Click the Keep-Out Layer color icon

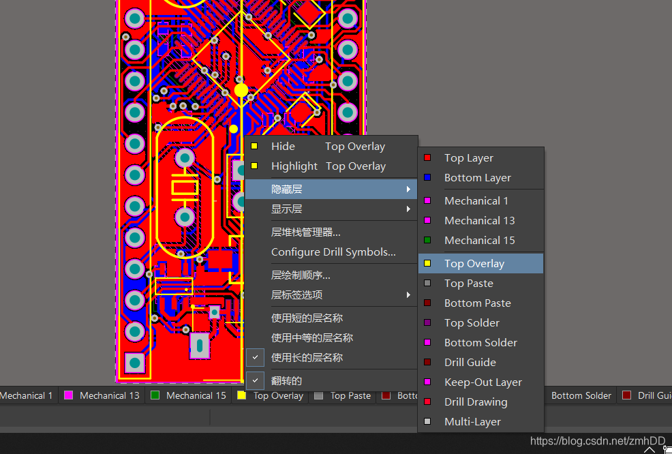tap(427, 382)
